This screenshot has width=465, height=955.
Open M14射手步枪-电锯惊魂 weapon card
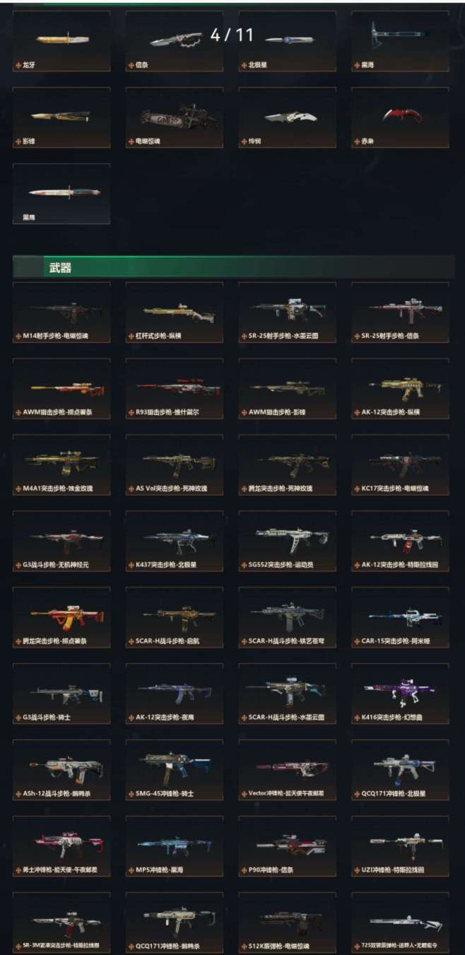point(61,312)
